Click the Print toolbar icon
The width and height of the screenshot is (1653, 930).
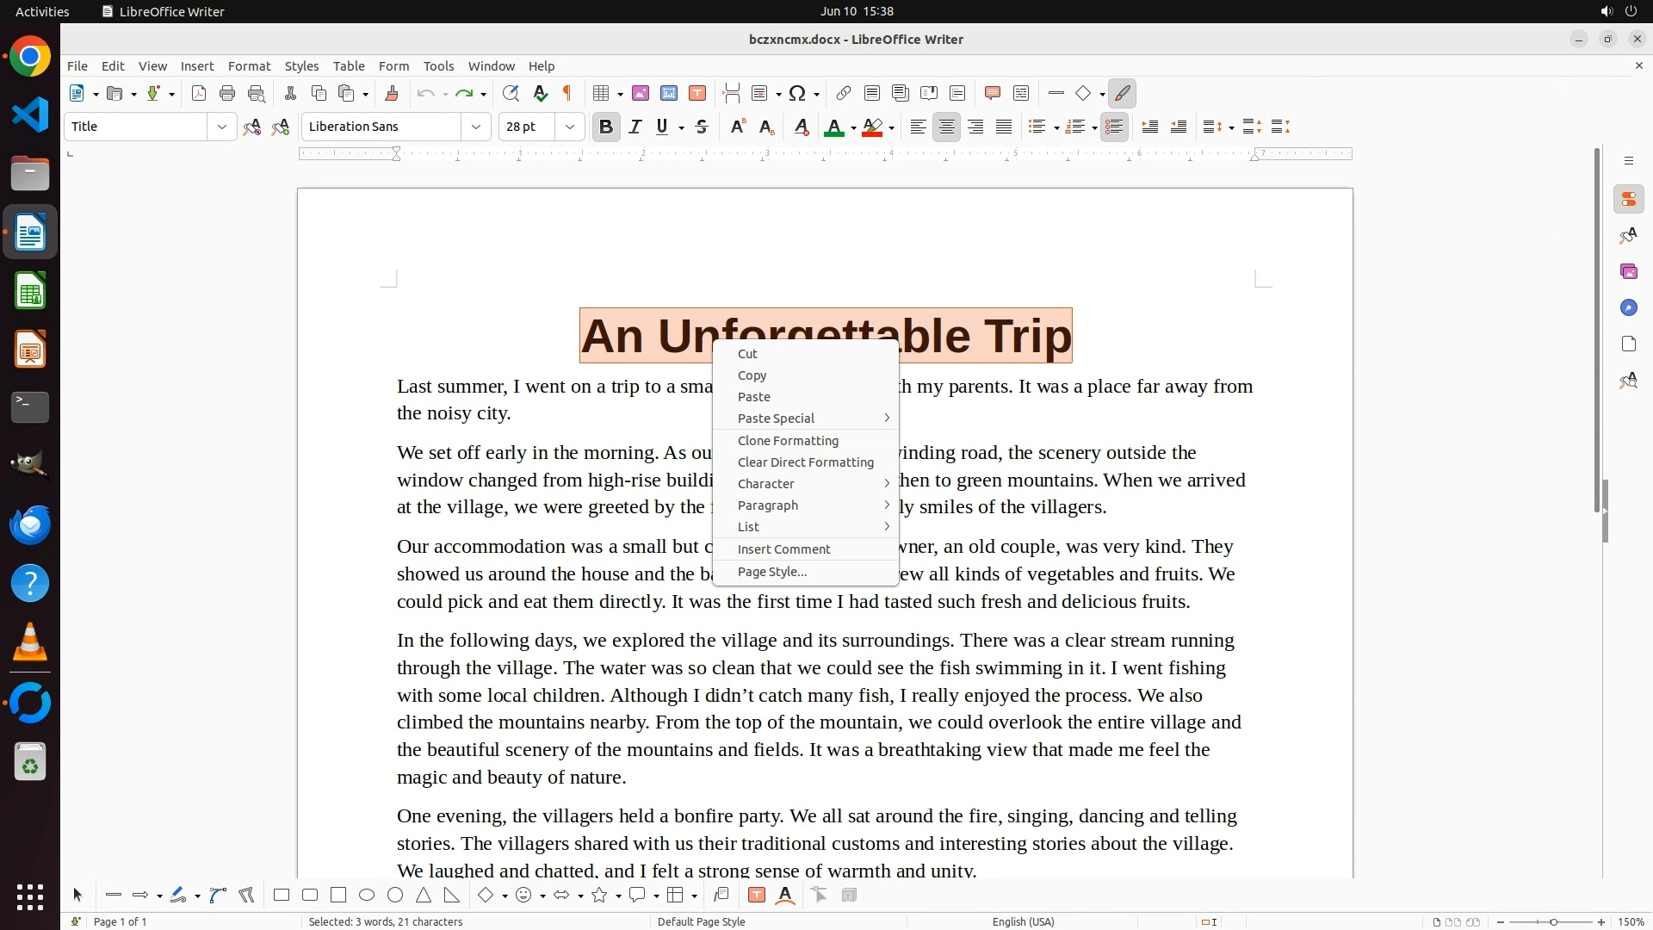pyautogui.click(x=227, y=94)
